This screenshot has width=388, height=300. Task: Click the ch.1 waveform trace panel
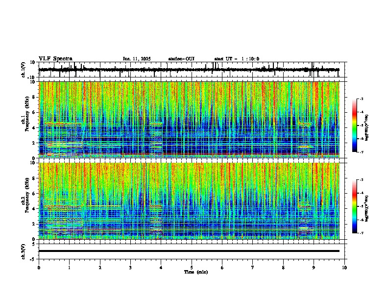192,70
